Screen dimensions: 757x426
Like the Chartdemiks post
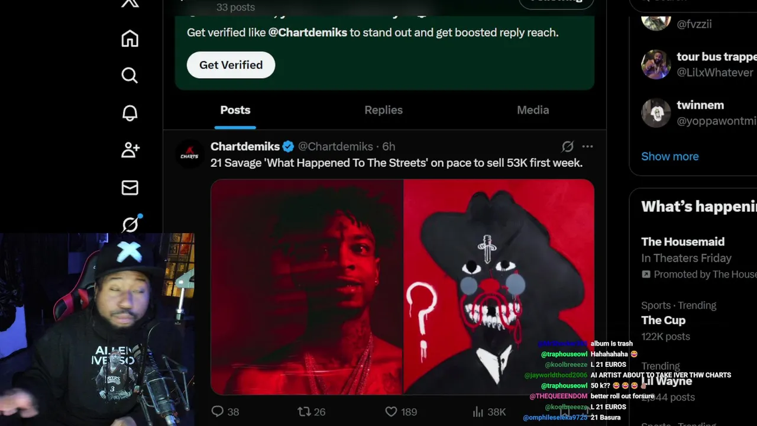[401, 412]
